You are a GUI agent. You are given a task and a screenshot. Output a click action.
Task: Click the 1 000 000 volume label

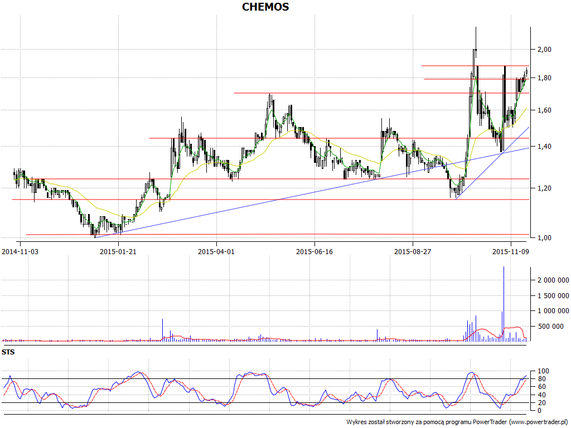pyautogui.click(x=553, y=311)
